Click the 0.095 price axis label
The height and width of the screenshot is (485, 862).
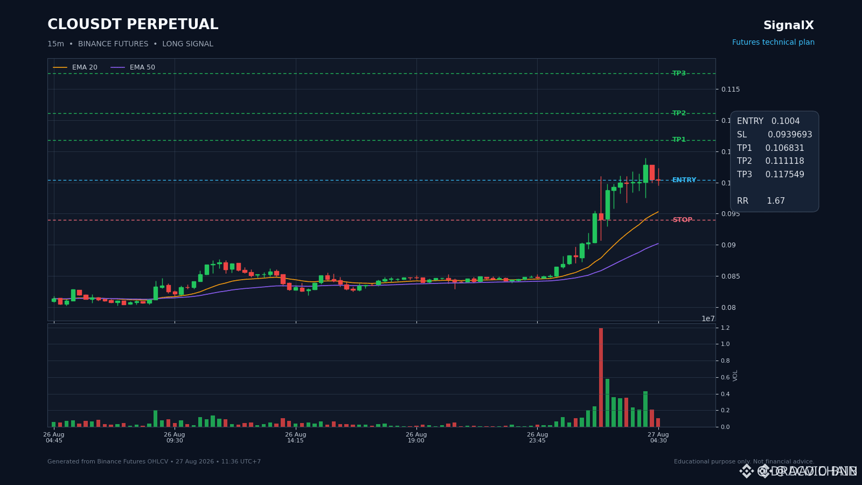coord(731,214)
